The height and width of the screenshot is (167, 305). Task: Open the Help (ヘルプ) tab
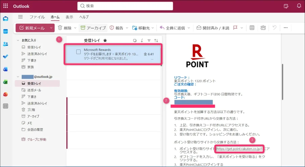click(84, 17)
